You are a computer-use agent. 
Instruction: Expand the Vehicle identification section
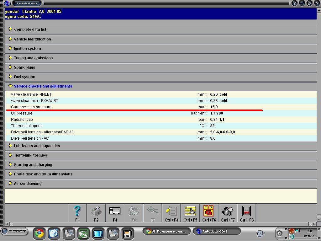pyautogui.click(x=161, y=39)
